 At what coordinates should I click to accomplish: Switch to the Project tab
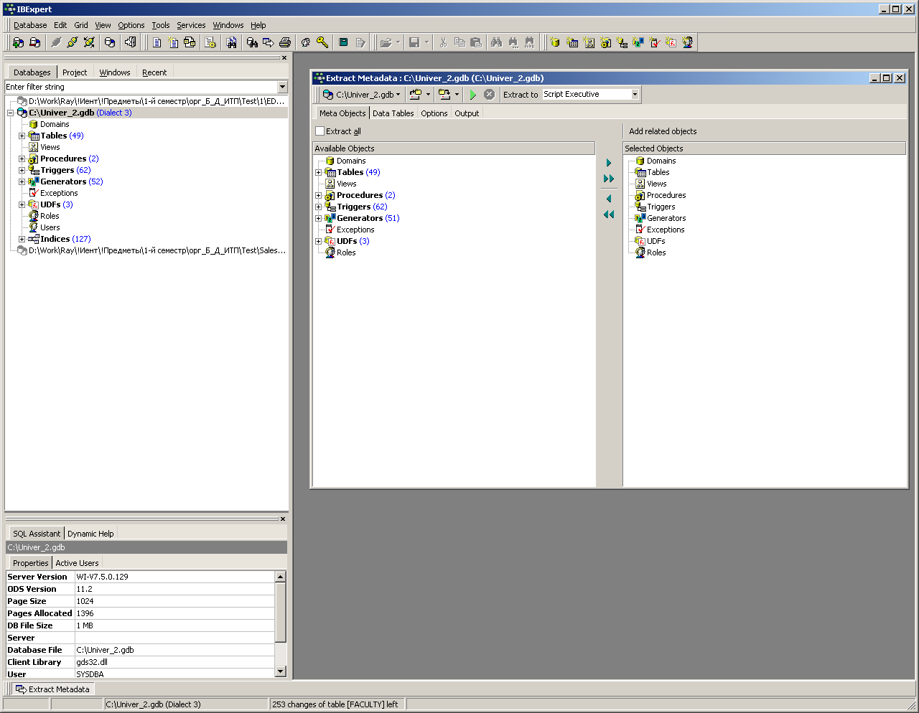click(x=75, y=72)
